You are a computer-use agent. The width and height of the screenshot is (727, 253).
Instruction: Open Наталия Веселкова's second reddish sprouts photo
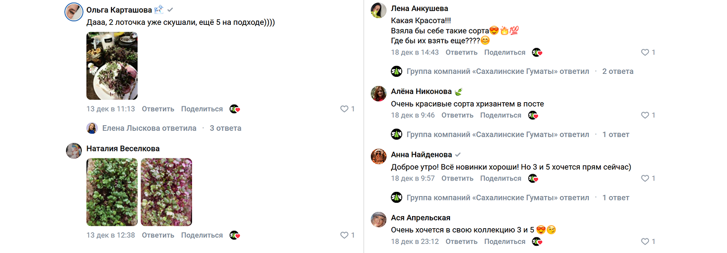[x=166, y=192]
